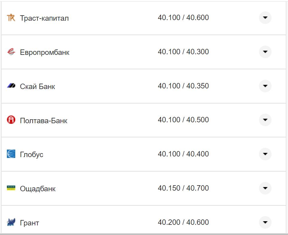Open the Скай Банк dropdown arrow
Screen dimensions: 288x235
[265, 86]
